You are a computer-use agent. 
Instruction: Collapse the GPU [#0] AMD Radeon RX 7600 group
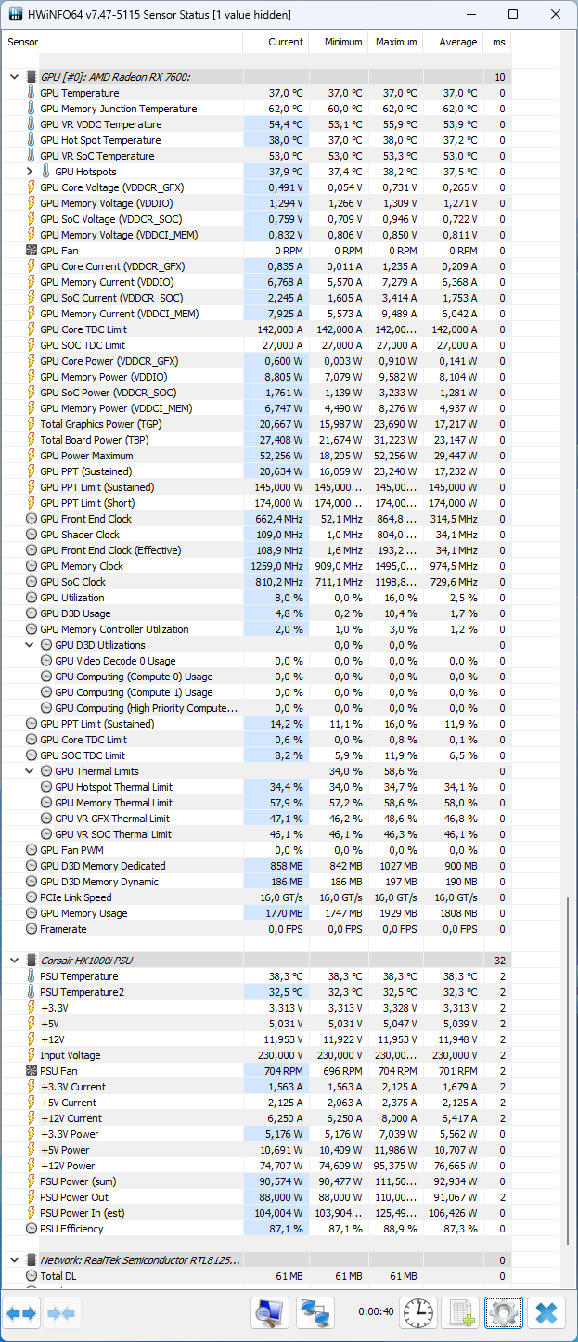pos(14,77)
